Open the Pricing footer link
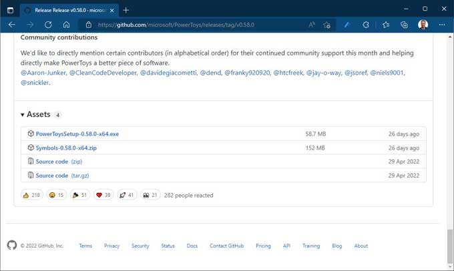Image resolution: width=454 pixels, height=271 pixels. pyautogui.click(x=263, y=246)
